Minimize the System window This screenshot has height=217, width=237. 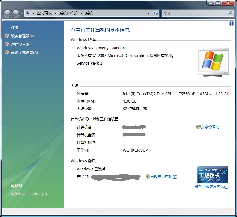[211, 3]
